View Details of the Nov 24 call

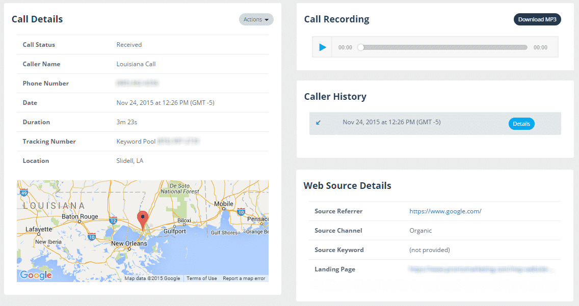click(521, 123)
